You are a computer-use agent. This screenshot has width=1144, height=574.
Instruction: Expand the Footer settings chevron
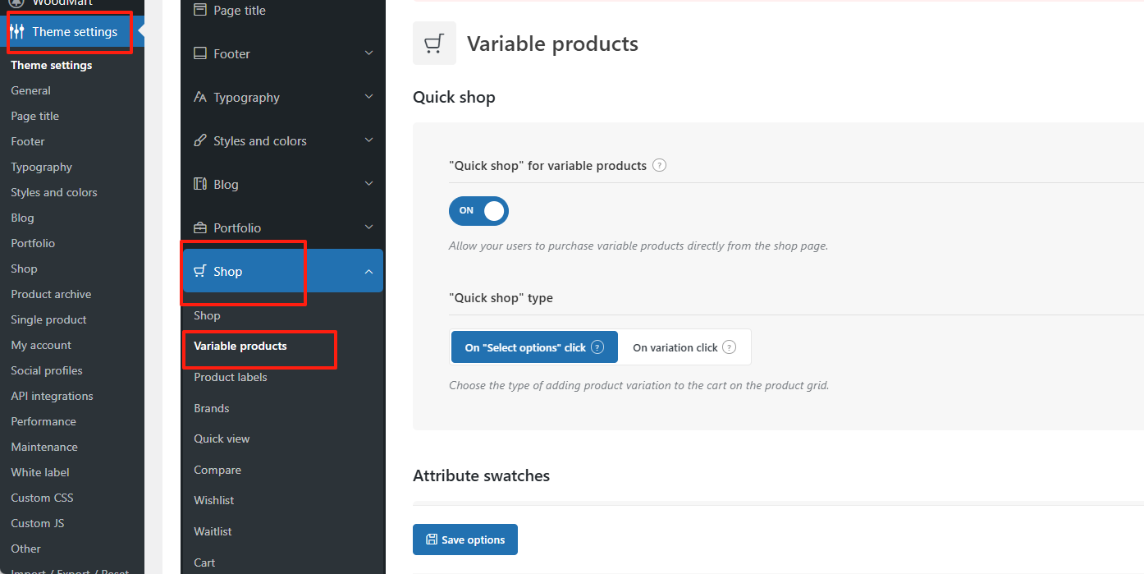pyautogui.click(x=368, y=53)
